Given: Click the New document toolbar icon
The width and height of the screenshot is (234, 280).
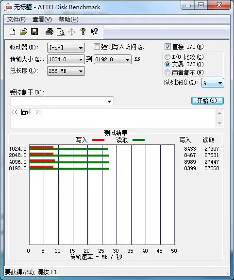Looking at the screenshot, I should pos(12,32).
